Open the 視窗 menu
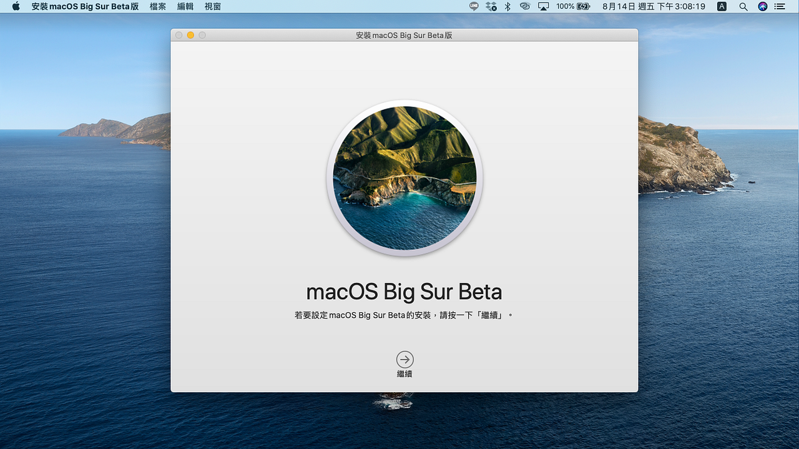The height and width of the screenshot is (449, 799). click(213, 6)
